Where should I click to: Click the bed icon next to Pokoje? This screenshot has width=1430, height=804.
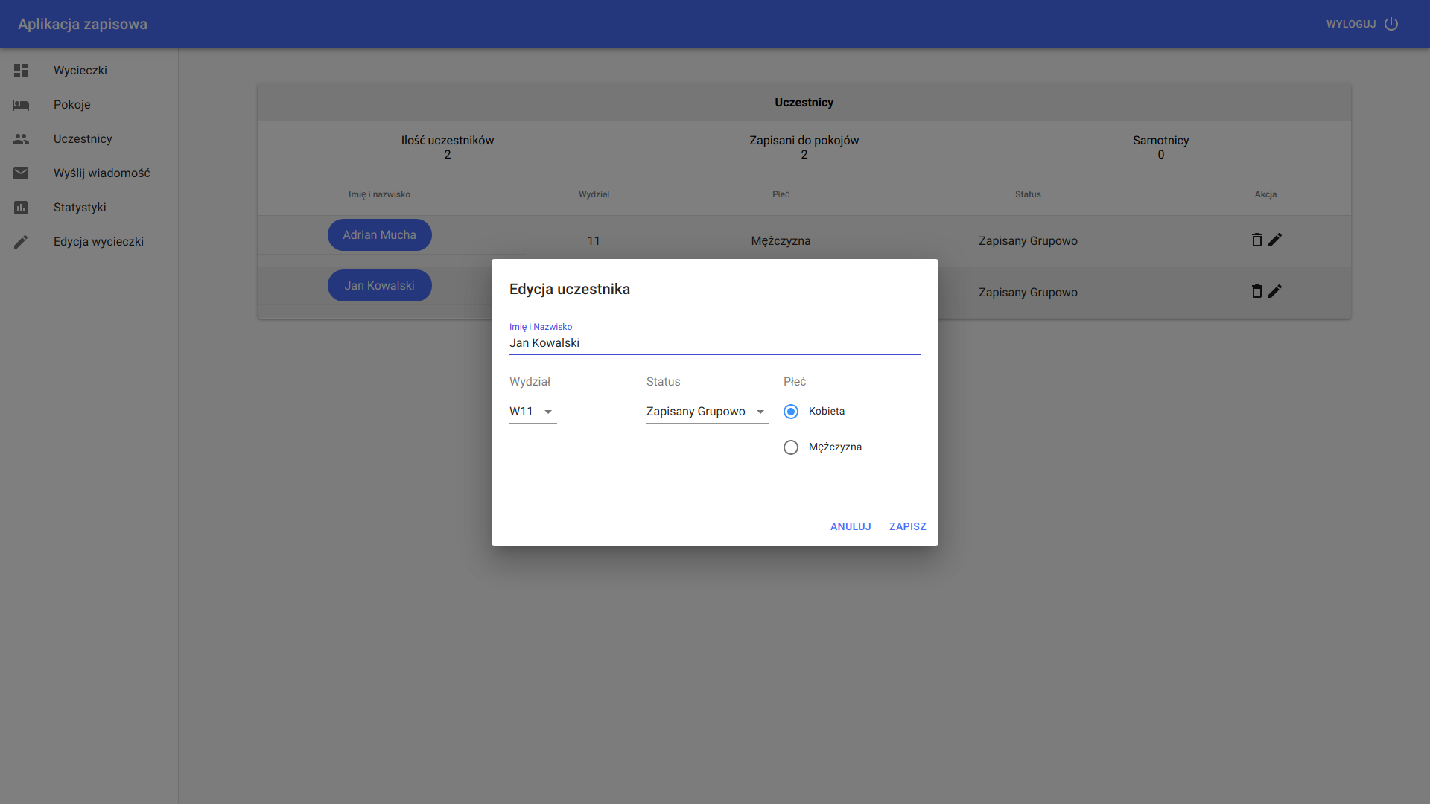coord(21,105)
